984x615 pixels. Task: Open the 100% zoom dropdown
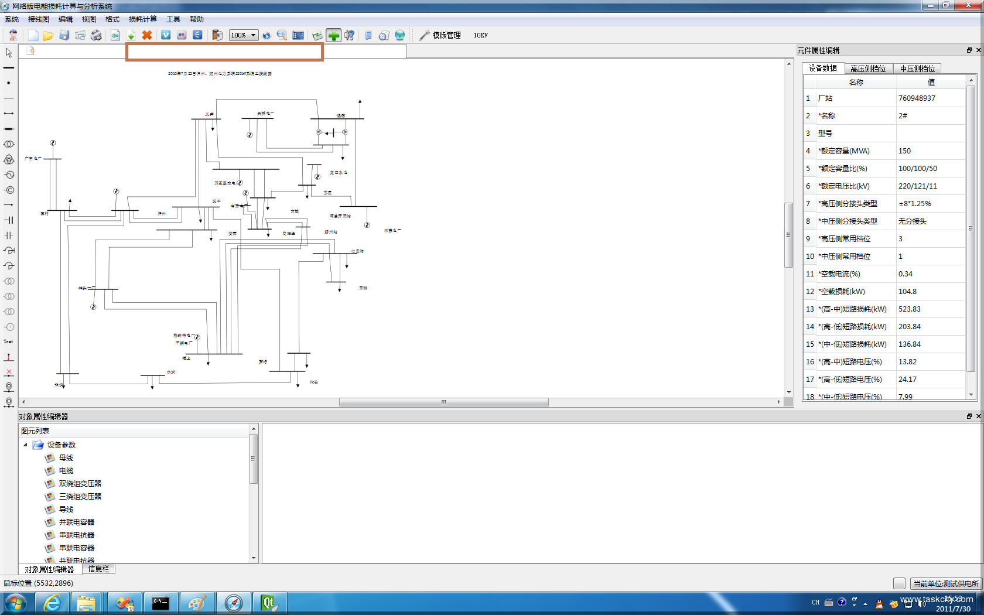[244, 36]
